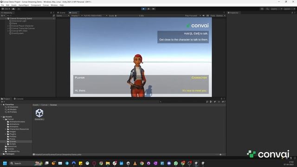Open the Component menu
This screenshot has width=297, height=167.
[x=36, y=5]
